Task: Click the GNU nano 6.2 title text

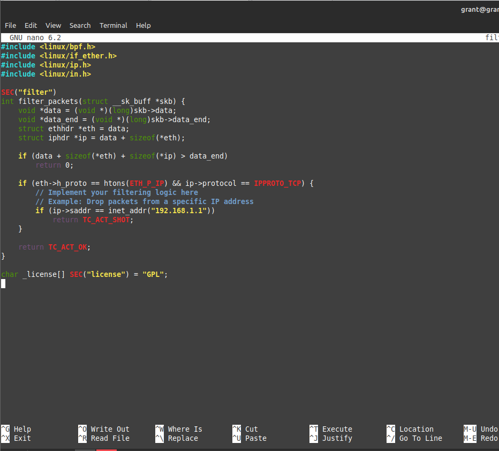Action: 35,37
